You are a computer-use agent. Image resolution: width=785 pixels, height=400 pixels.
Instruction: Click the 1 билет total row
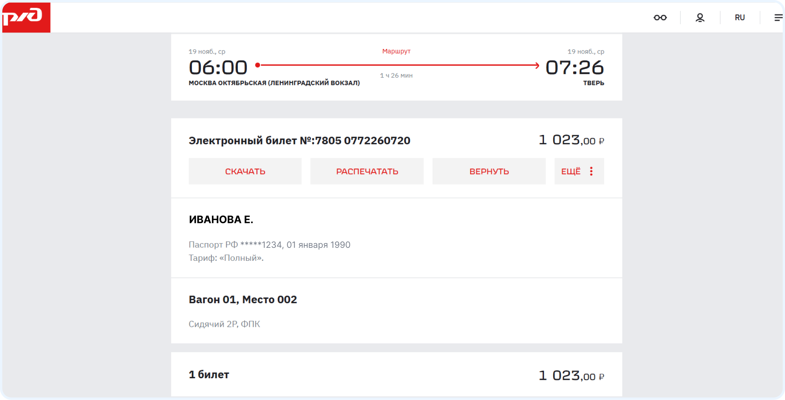click(x=209, y=375)
